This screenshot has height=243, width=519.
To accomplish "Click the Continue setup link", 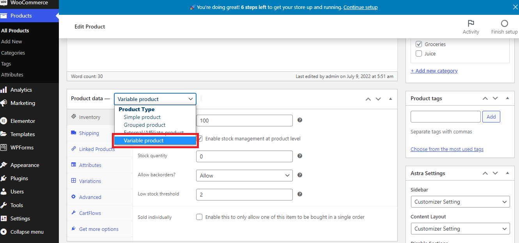I will pyautogui.click(x=360, y=7).
